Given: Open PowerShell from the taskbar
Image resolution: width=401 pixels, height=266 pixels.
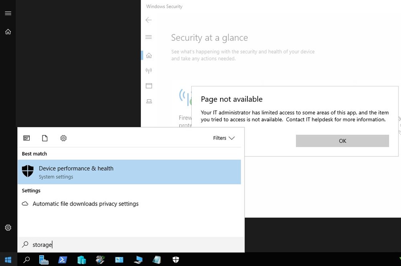Looking at the screenshot, I should 63,260.
